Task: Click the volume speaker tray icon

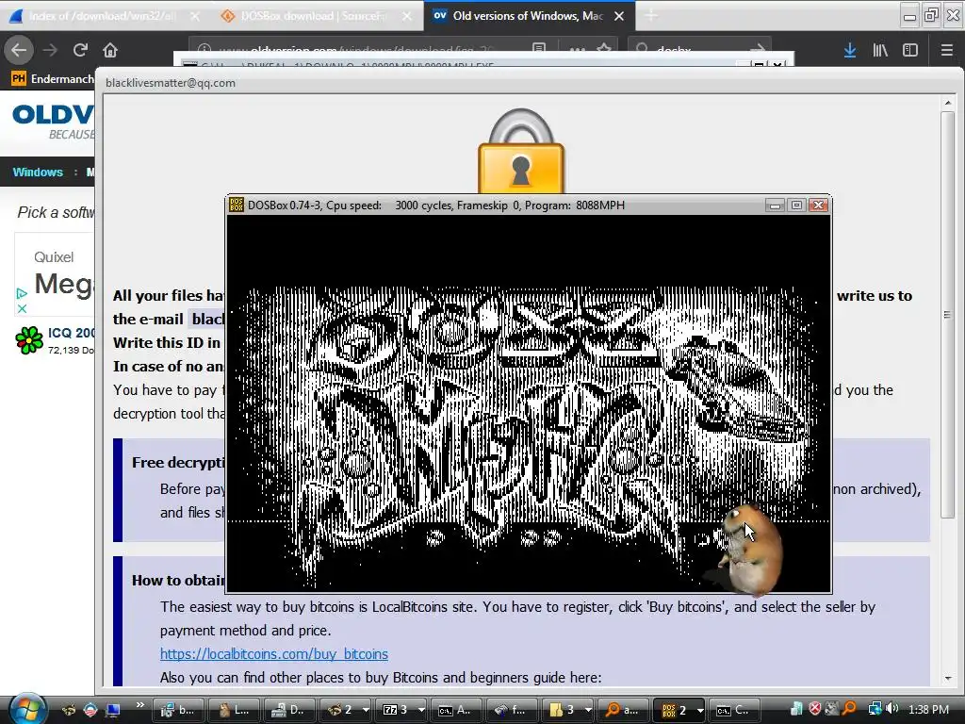Action: point(891,709)
